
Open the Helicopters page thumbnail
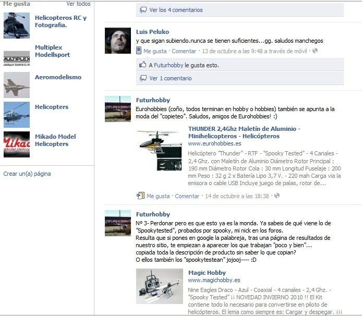tap(17, 115)
